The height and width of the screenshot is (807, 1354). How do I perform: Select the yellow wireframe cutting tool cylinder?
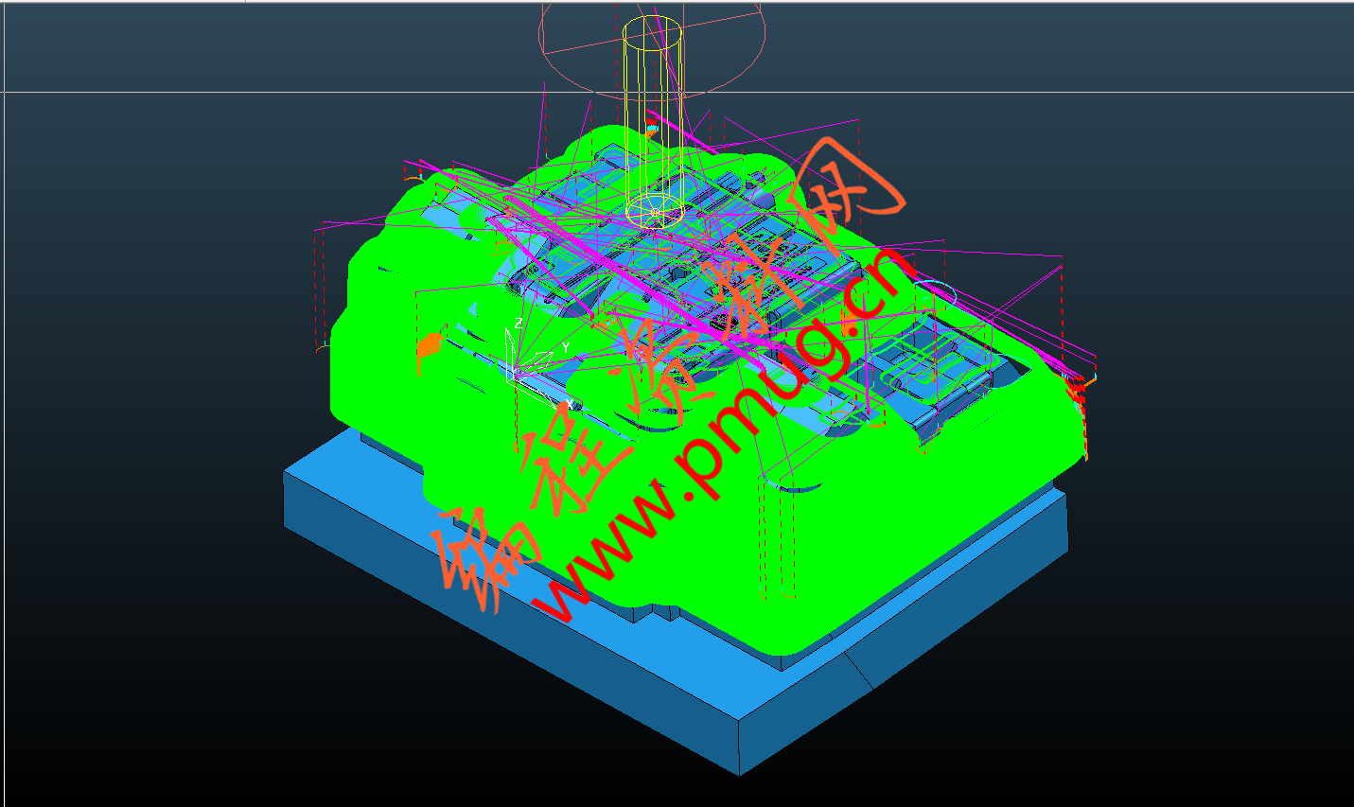tap(652, 121)
